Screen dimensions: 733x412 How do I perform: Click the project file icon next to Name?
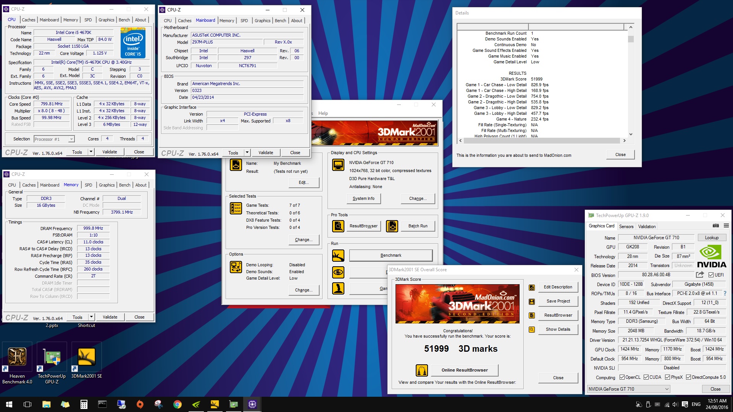pos(236,165)
